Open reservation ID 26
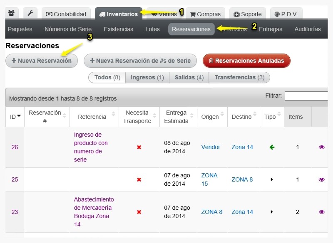Screen dimensions: 333x243 pos(15,147)
